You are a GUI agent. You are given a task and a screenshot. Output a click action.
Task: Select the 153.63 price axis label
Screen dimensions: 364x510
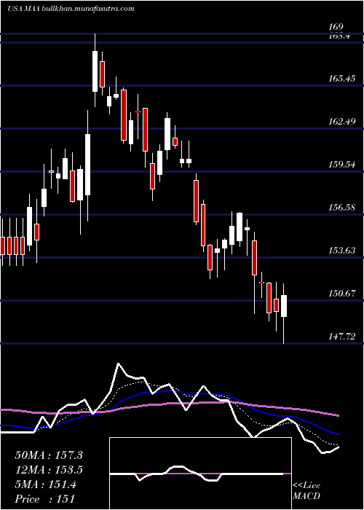click(x=342, y=251)
